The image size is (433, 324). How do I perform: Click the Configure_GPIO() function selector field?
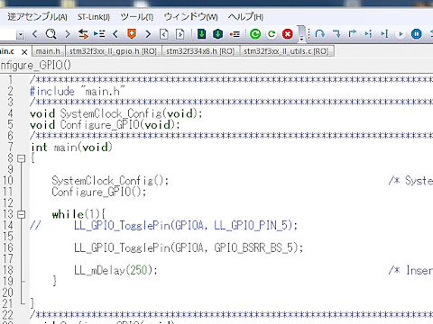click(x=35, y=65)
